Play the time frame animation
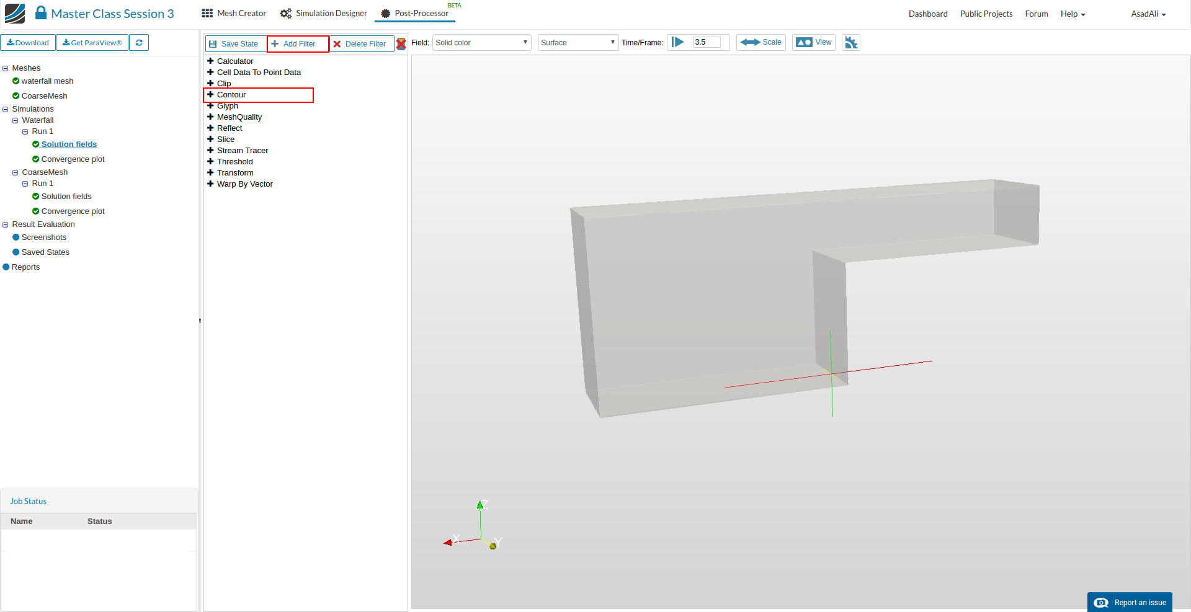 tap(678, 42)
